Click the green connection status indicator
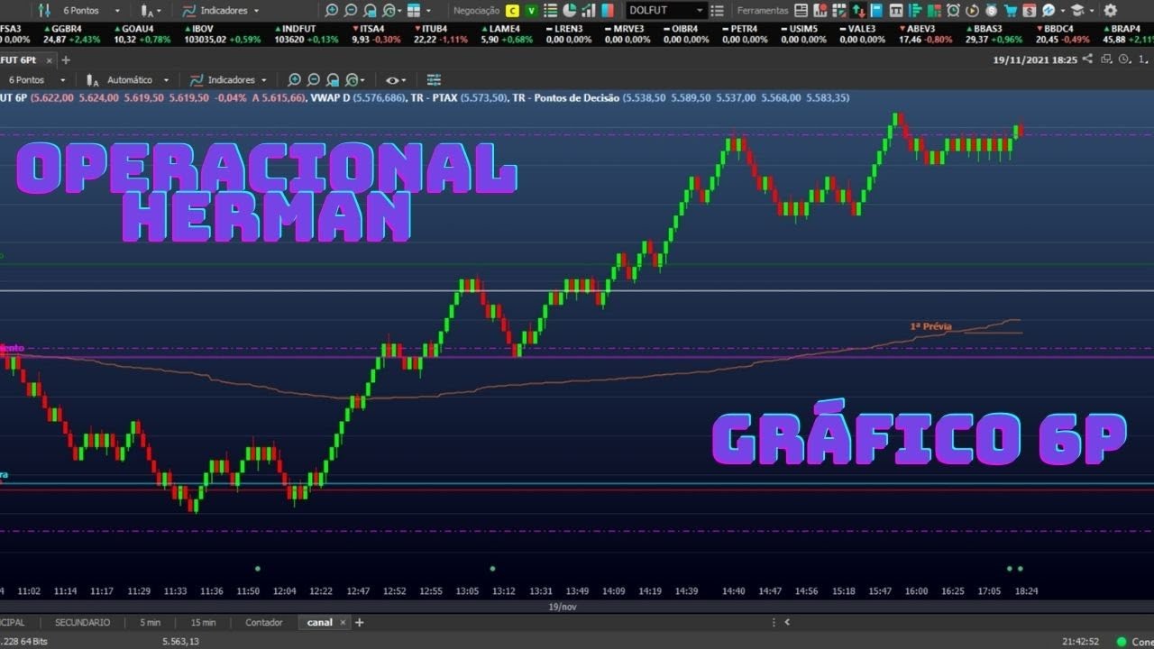The width and height of the screenshot is (1154, 649). click(1121, 642)
